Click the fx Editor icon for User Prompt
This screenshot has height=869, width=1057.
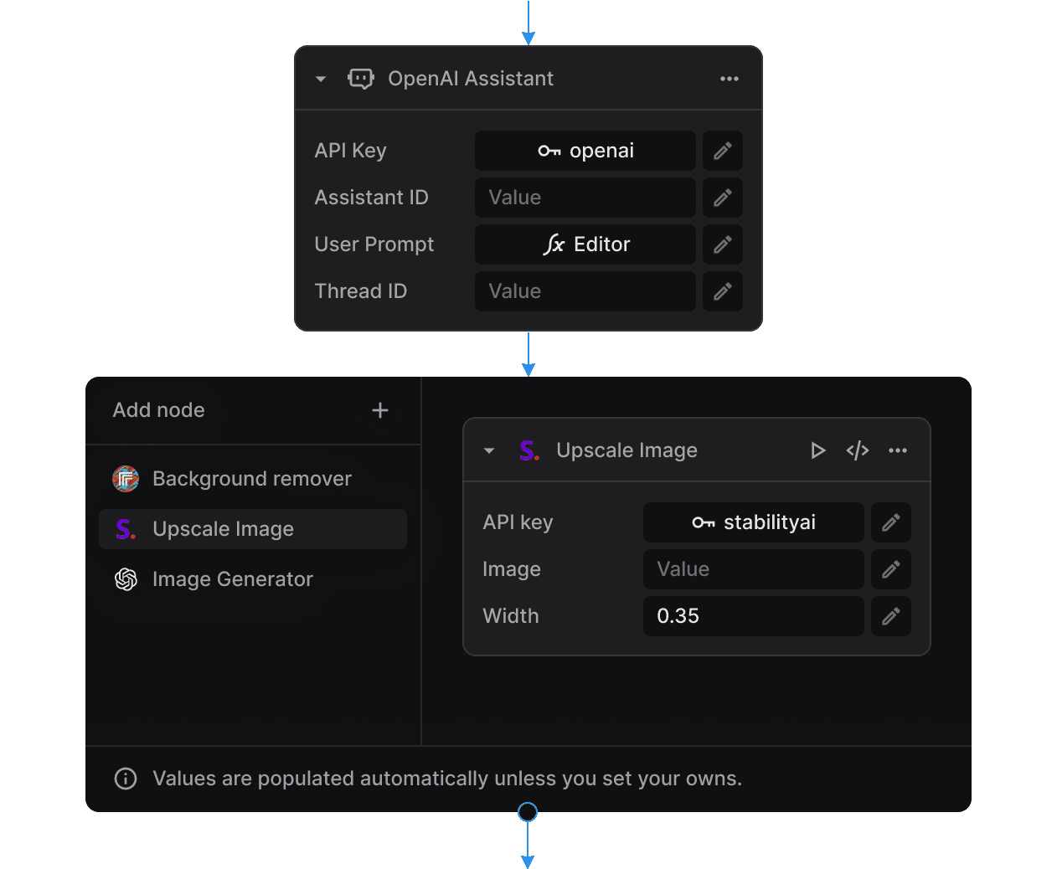[x=559, y=244]
